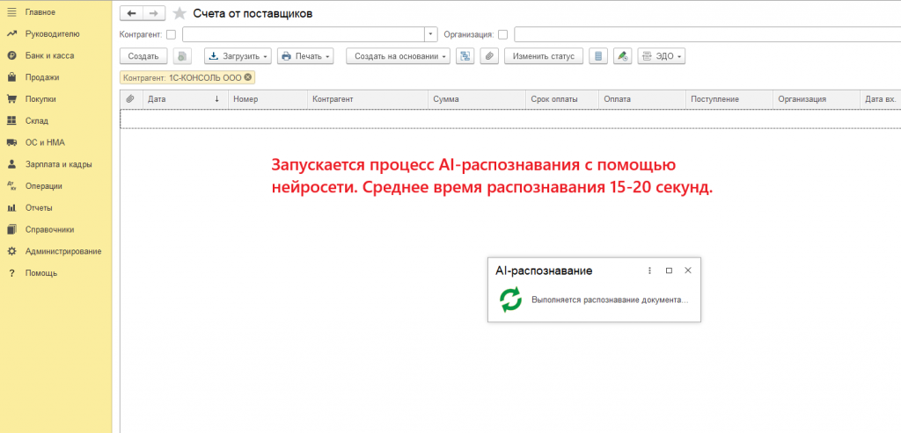Image resolution: width=901 pixels, height=433 pixels.
Task: Maximize the AI-распознавание dialog
Action: point(669,271)
